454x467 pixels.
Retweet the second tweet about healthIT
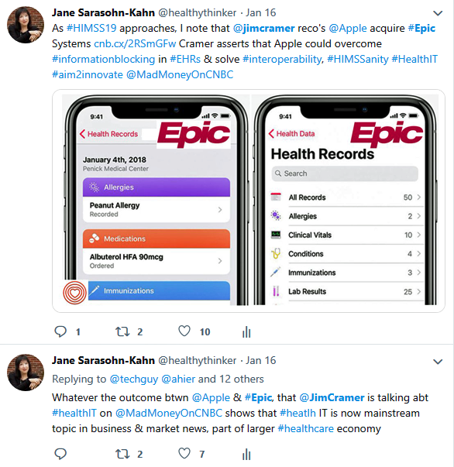coord(122,454)
